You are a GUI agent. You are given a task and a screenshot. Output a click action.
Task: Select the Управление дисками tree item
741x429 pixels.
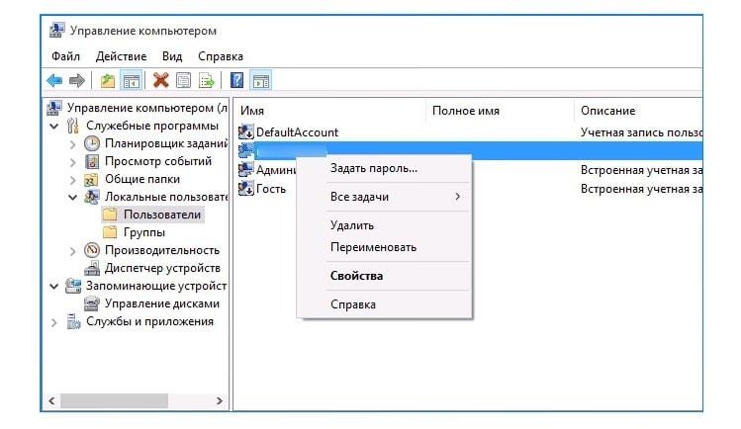[162, 303]
